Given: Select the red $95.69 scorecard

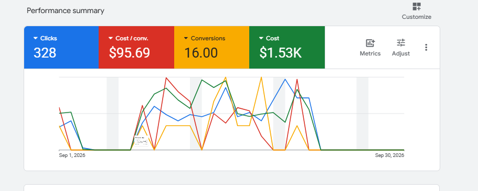Looking at the screenshot, I should [x=136, y=48].
